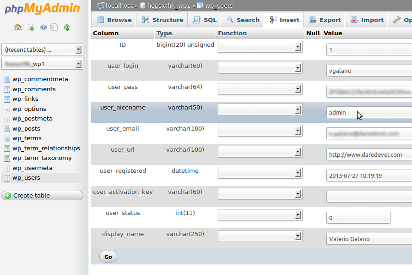Click wp_users link in breadcrumb
This screenshot has width=412, height=275.
[x=219, y=6]
